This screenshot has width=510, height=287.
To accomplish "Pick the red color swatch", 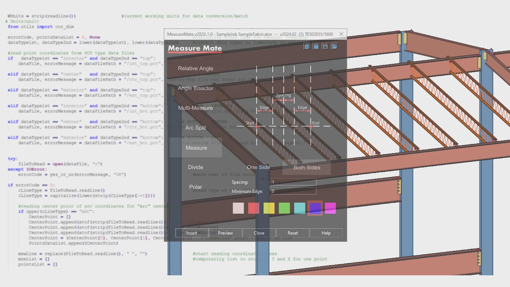I will coord(253,208).
